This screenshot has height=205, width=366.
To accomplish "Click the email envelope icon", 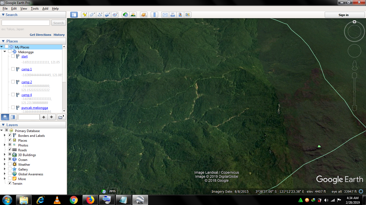I will (x=165, y=15).
